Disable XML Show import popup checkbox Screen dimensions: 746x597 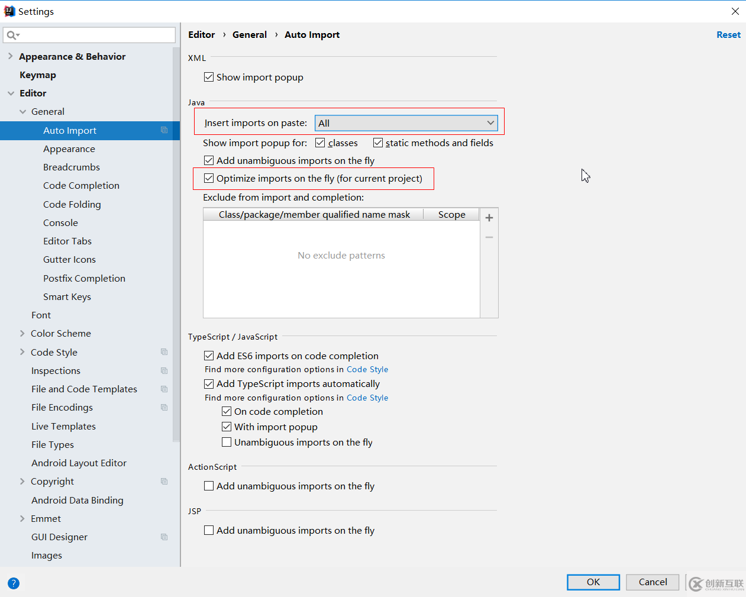click(209, 77)
